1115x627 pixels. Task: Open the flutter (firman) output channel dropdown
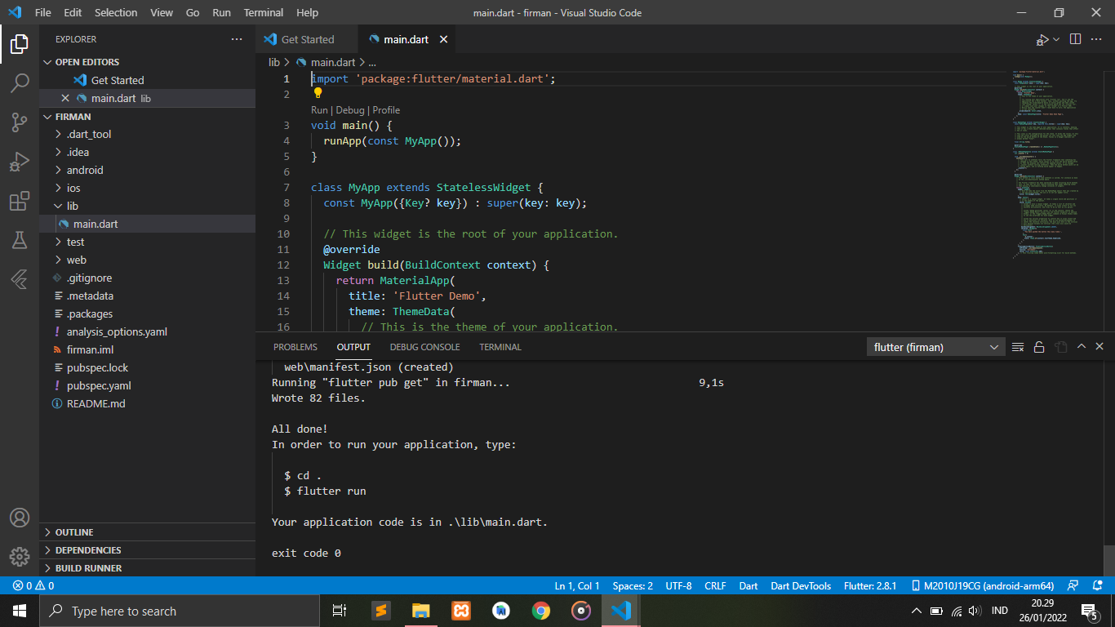[x=935, y=347]
